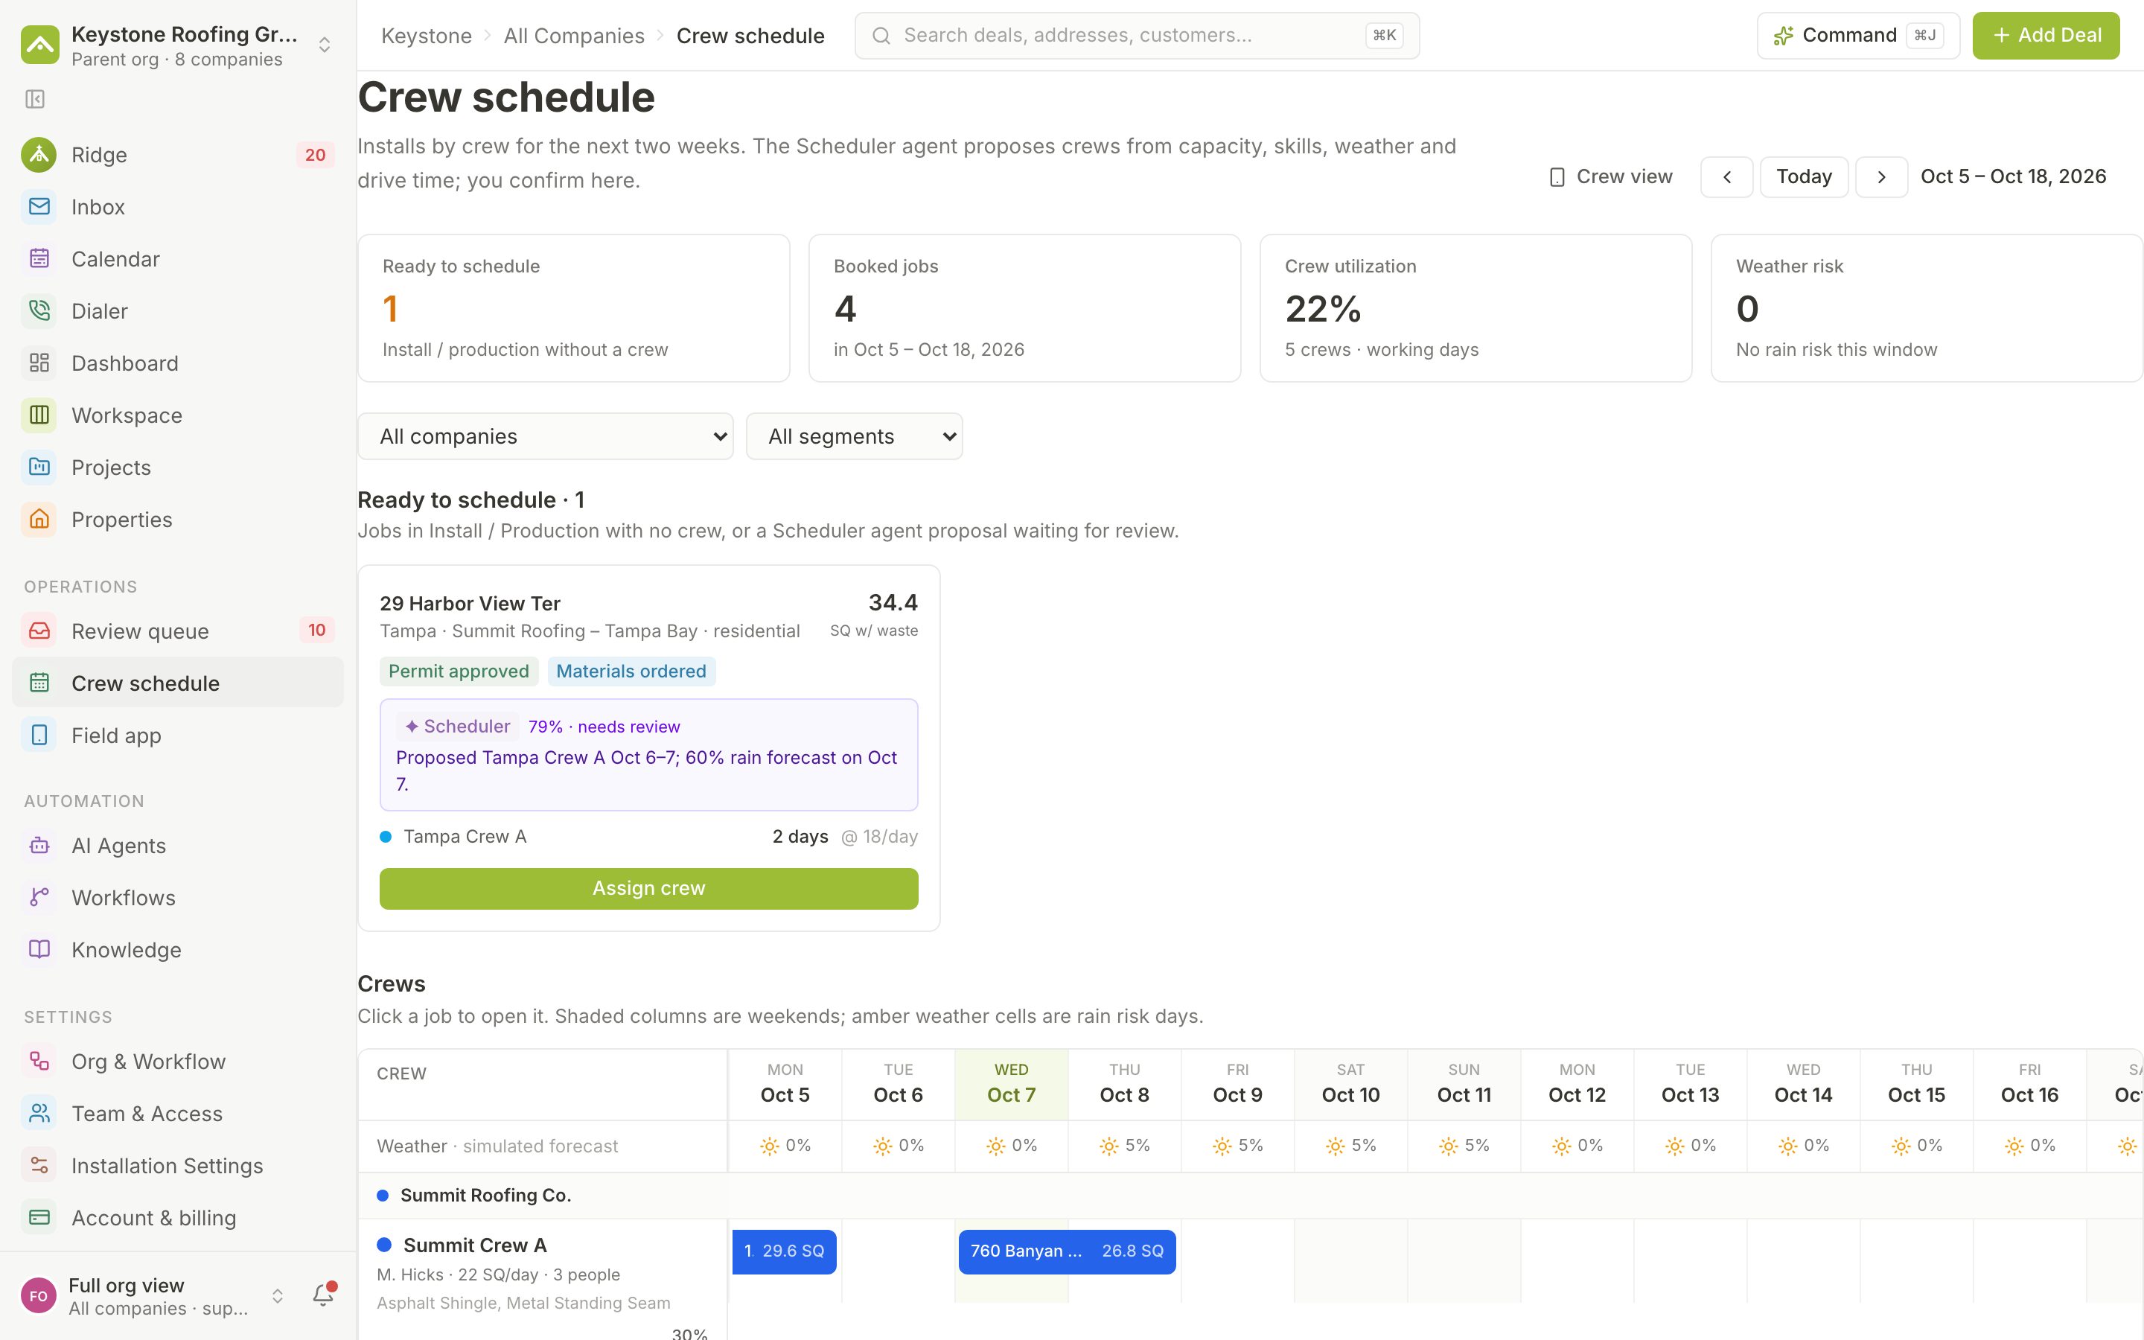This screenshot has height=1340, width=2144.
Task: Go to previous date range
Action: (1726, 177)
